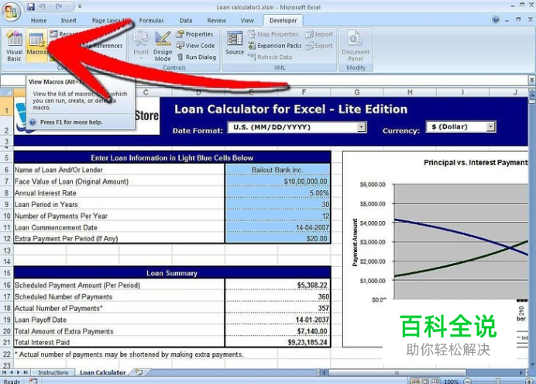Click the vertical scrollbar down arrow
Viewport: 536px width, 384px height.
point(532,364)
